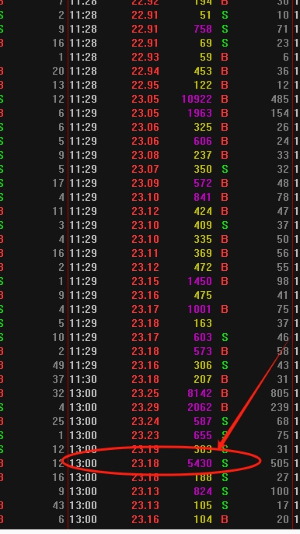Viewport: 300px width, 534px height.
Task: Select the price 23.23
Action: click(145, 435)
